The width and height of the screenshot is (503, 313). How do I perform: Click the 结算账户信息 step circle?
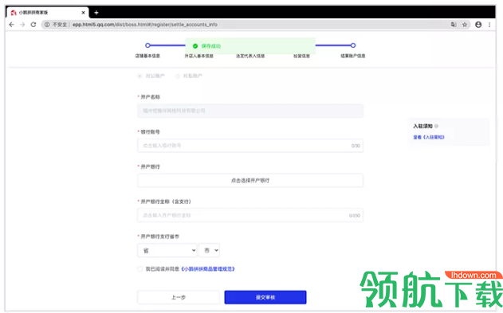[353, 45]
